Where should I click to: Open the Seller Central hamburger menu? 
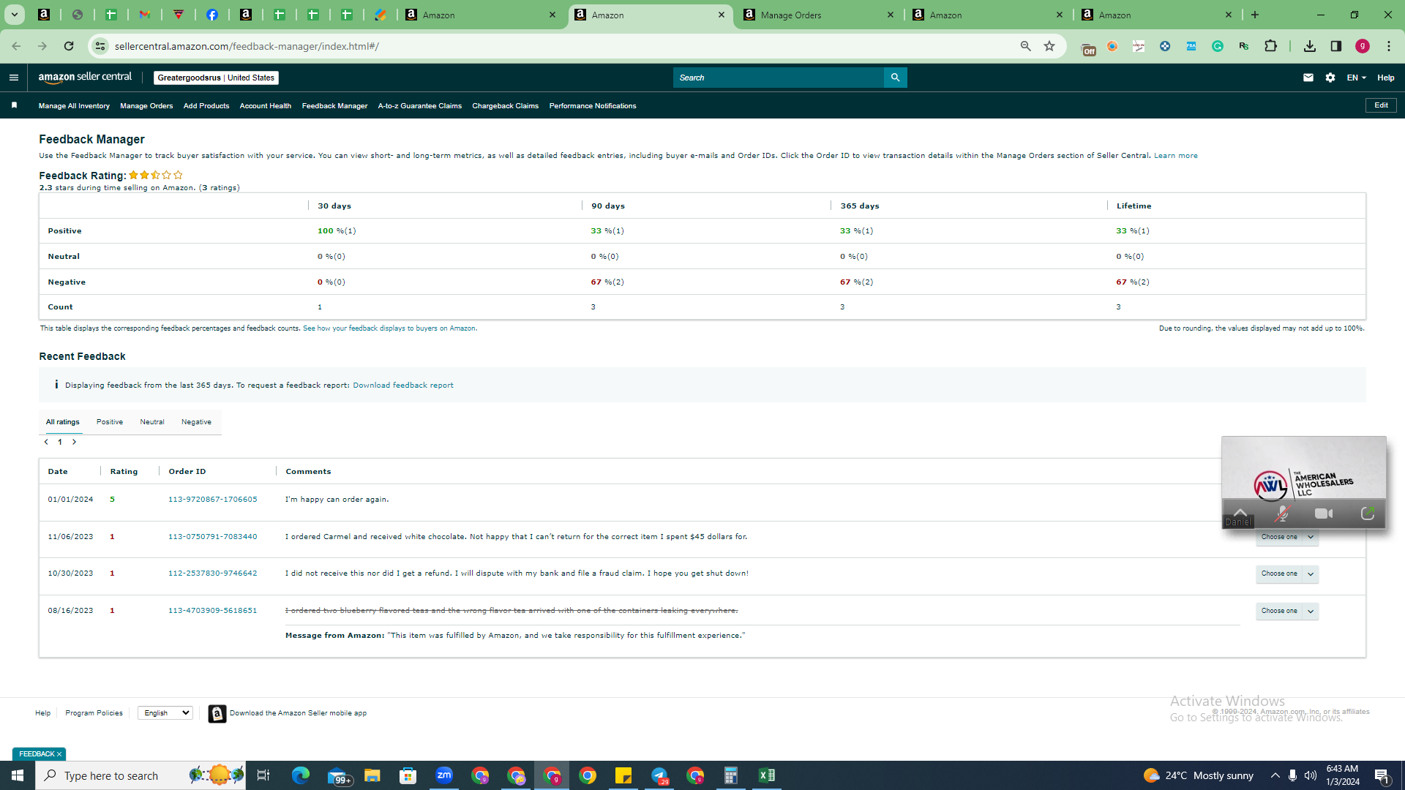[x=14, y=78]
